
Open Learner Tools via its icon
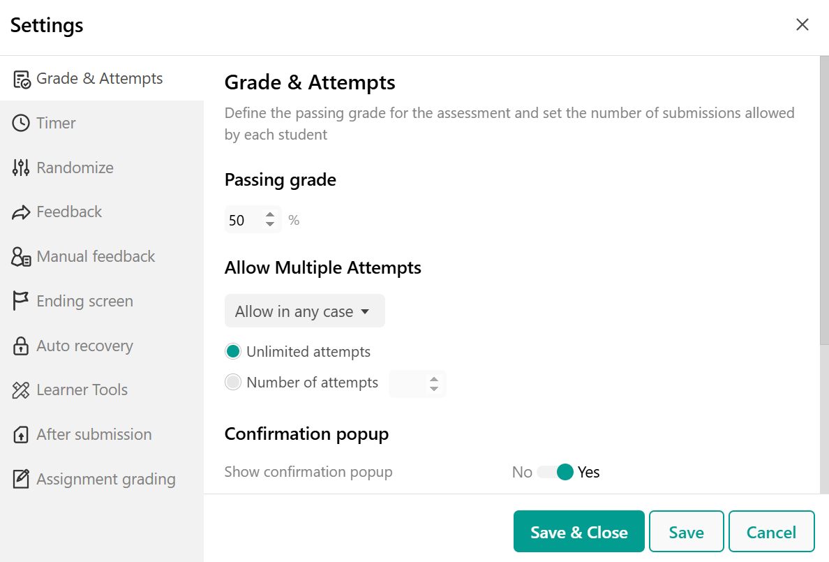(21, 390)
